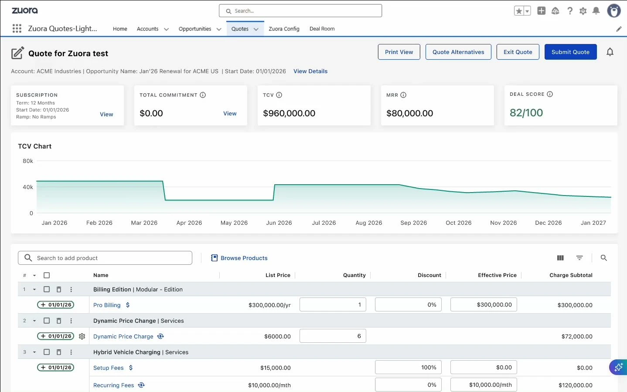This screenshot has width=627, height=392.
Task: Open the Help question mark icon
Action: coord(570,11)
